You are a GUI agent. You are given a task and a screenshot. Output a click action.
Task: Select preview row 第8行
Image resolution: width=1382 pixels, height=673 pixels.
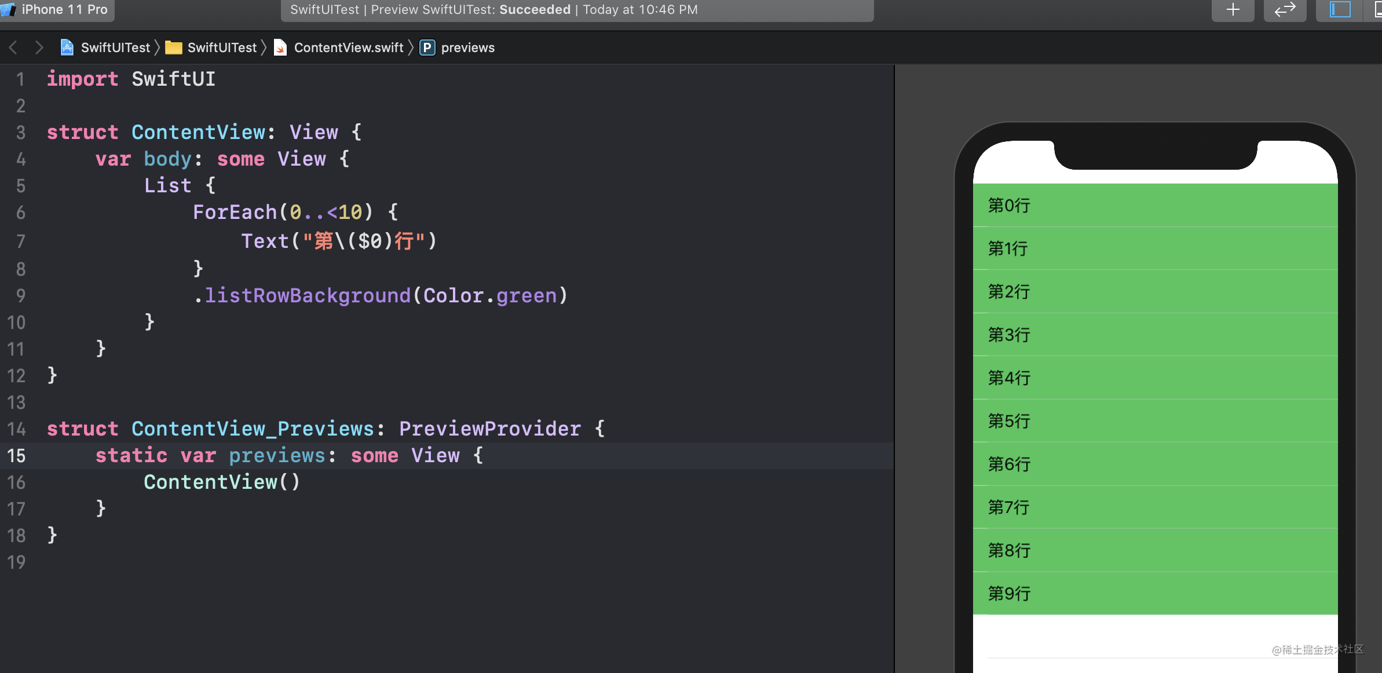1156,550
